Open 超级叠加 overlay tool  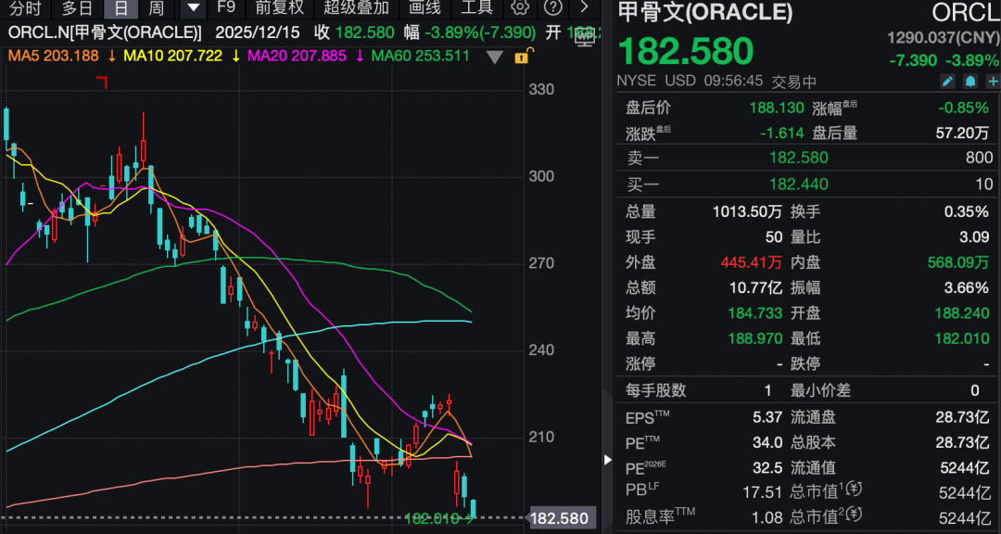356,7
